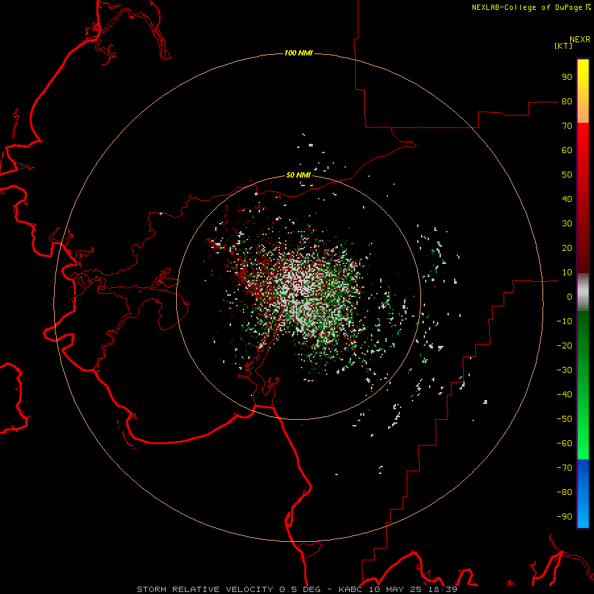Click the 0 value on the color scale
Image resolution: width=594 pixels, height=594 pixels.
point(570,297)
